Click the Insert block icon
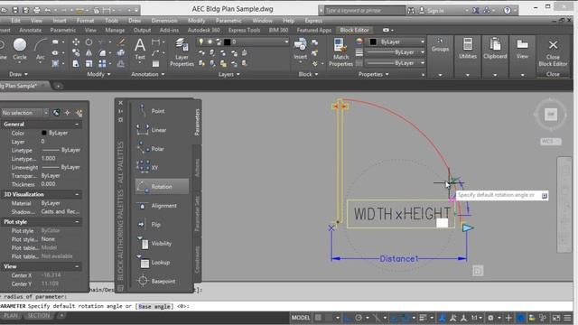Screen dimensions: 578x325 [300, 49]
